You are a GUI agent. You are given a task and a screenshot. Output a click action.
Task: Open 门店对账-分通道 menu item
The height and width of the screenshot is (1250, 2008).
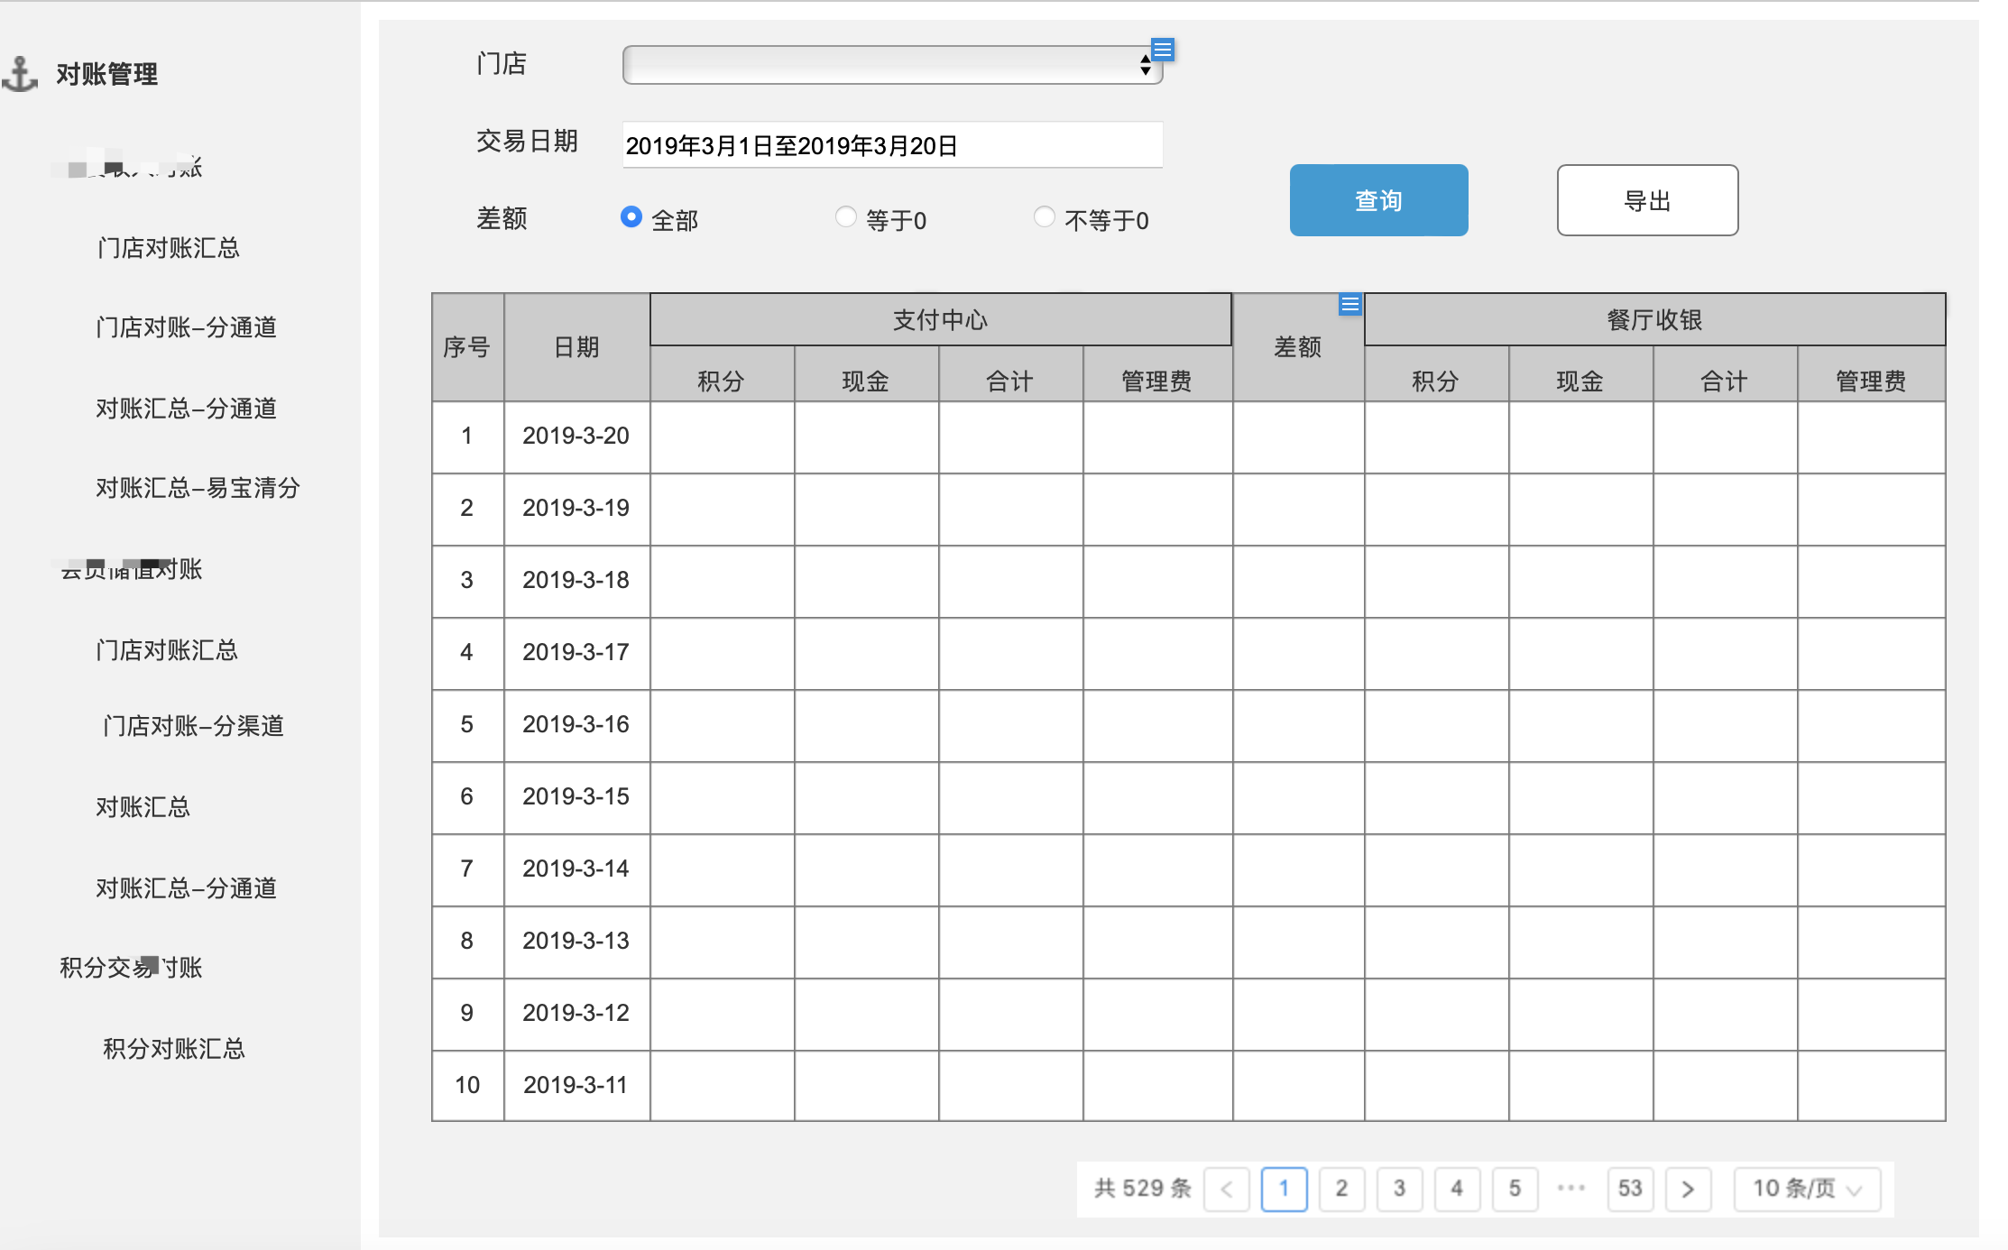[x=187, y=327]
